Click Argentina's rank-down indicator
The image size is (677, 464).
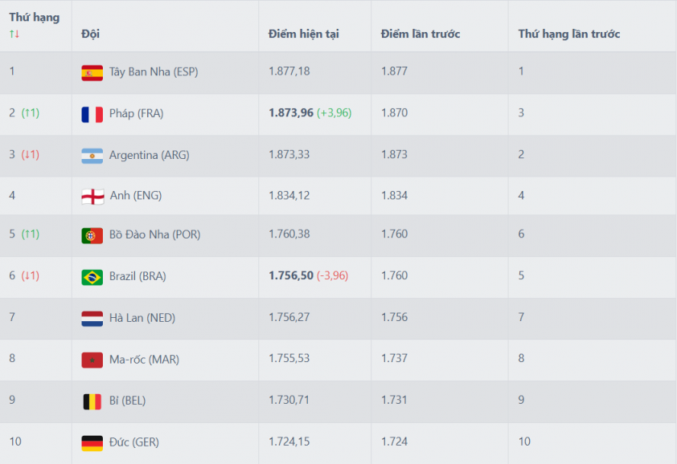(31, 154)
